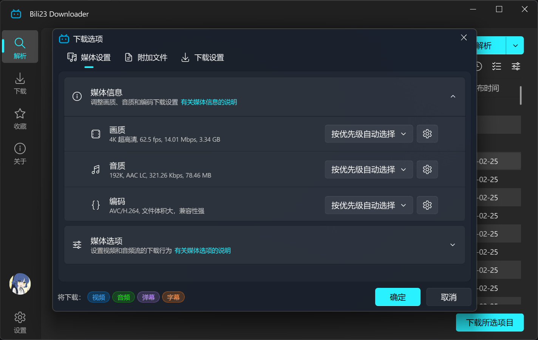Click the 编码 curly braces icon
This screenshot has height=340, width=538.
(96, 205)
